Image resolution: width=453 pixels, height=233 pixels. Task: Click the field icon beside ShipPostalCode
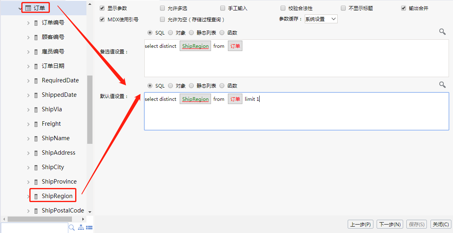[36, 211]
